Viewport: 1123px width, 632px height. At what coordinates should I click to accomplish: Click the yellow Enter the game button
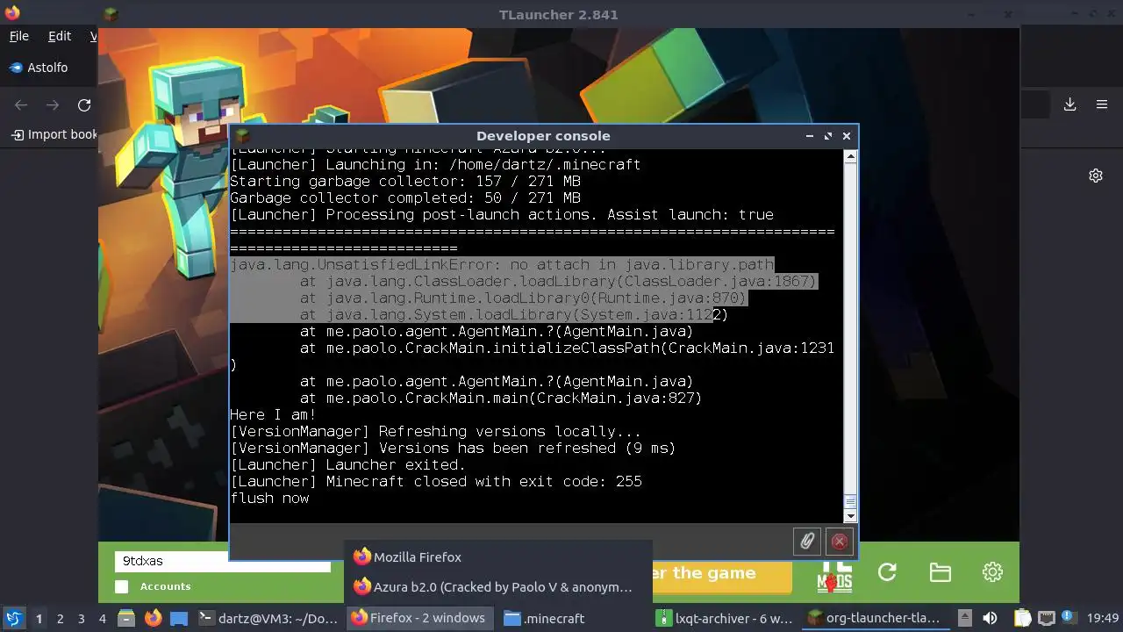[721, 573]
